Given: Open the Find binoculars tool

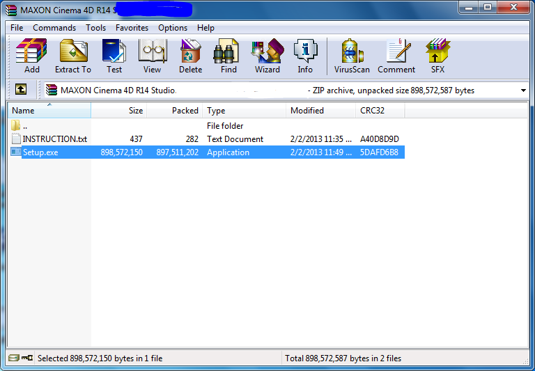Looking at the screenshot, I should click(226, 51).
